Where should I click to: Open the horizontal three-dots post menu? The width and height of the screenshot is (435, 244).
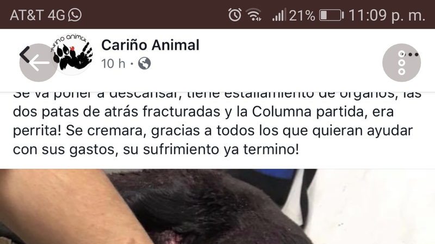point(411,55)
